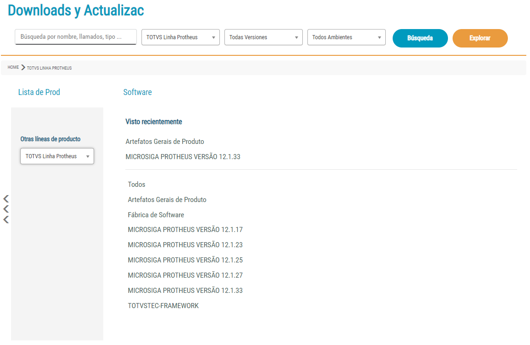530x345 pixels.
Task: Select Todos in the software list
Action: tap(136, 184)
